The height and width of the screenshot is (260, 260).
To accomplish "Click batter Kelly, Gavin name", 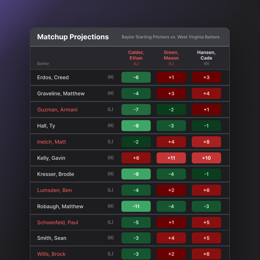I will pyautogui.click(x=51, y=158).
